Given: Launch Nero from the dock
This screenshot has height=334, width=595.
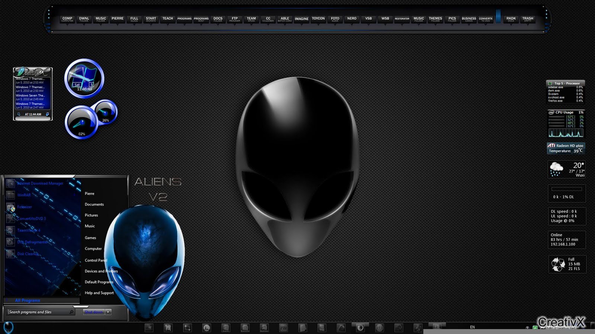Looking at the screenshot, I should (x=351, y=19).
